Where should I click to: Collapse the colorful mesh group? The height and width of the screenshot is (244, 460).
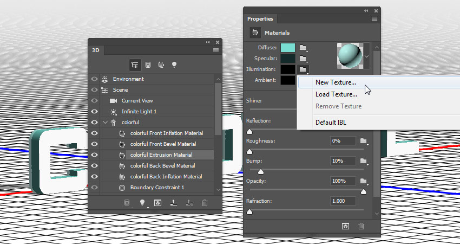[105, 123]
